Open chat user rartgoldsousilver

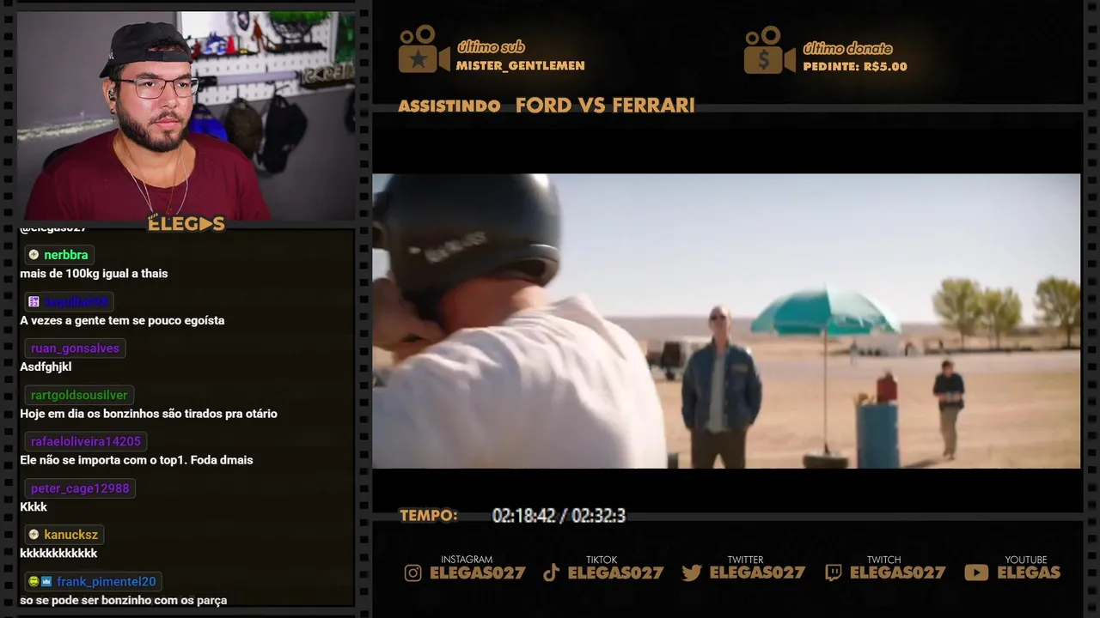[x=79, y=396]
